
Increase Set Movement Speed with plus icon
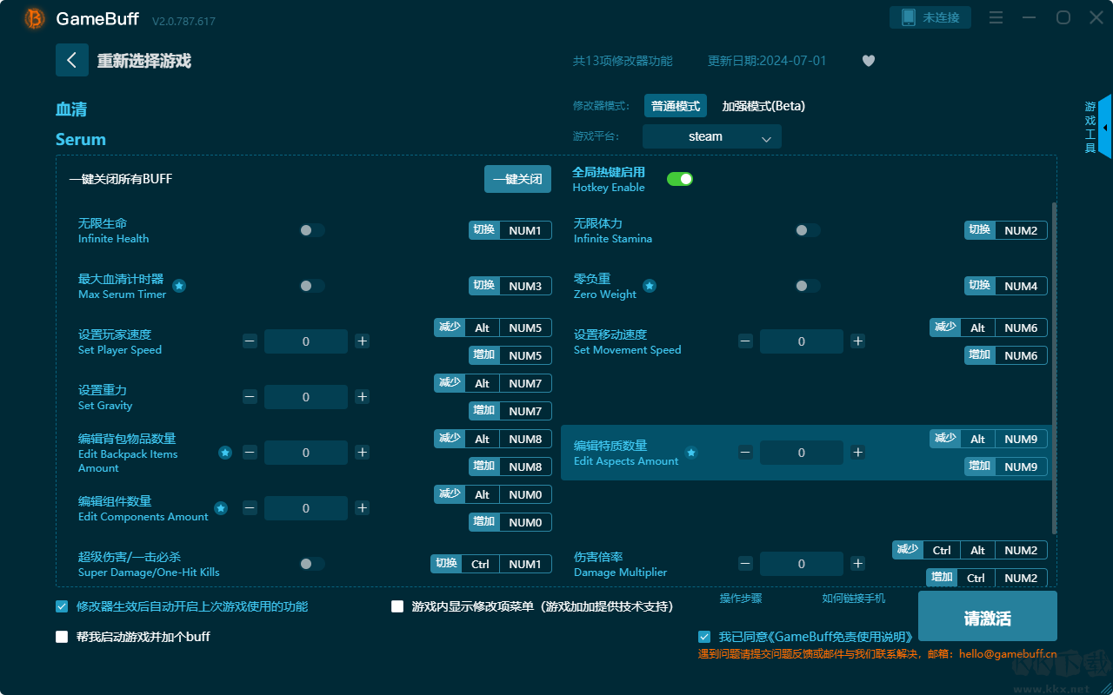(858, 341)
